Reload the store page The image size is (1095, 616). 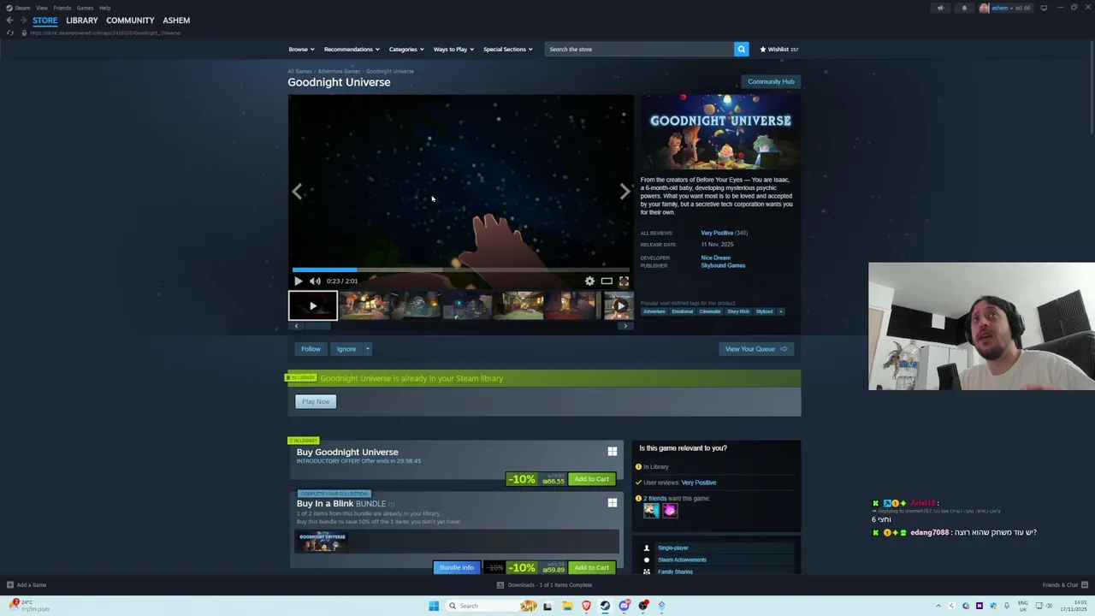10,33
